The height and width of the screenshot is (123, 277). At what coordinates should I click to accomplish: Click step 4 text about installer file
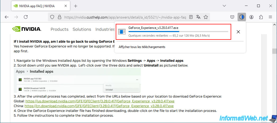pyautogui.click(x=115, y=111)
